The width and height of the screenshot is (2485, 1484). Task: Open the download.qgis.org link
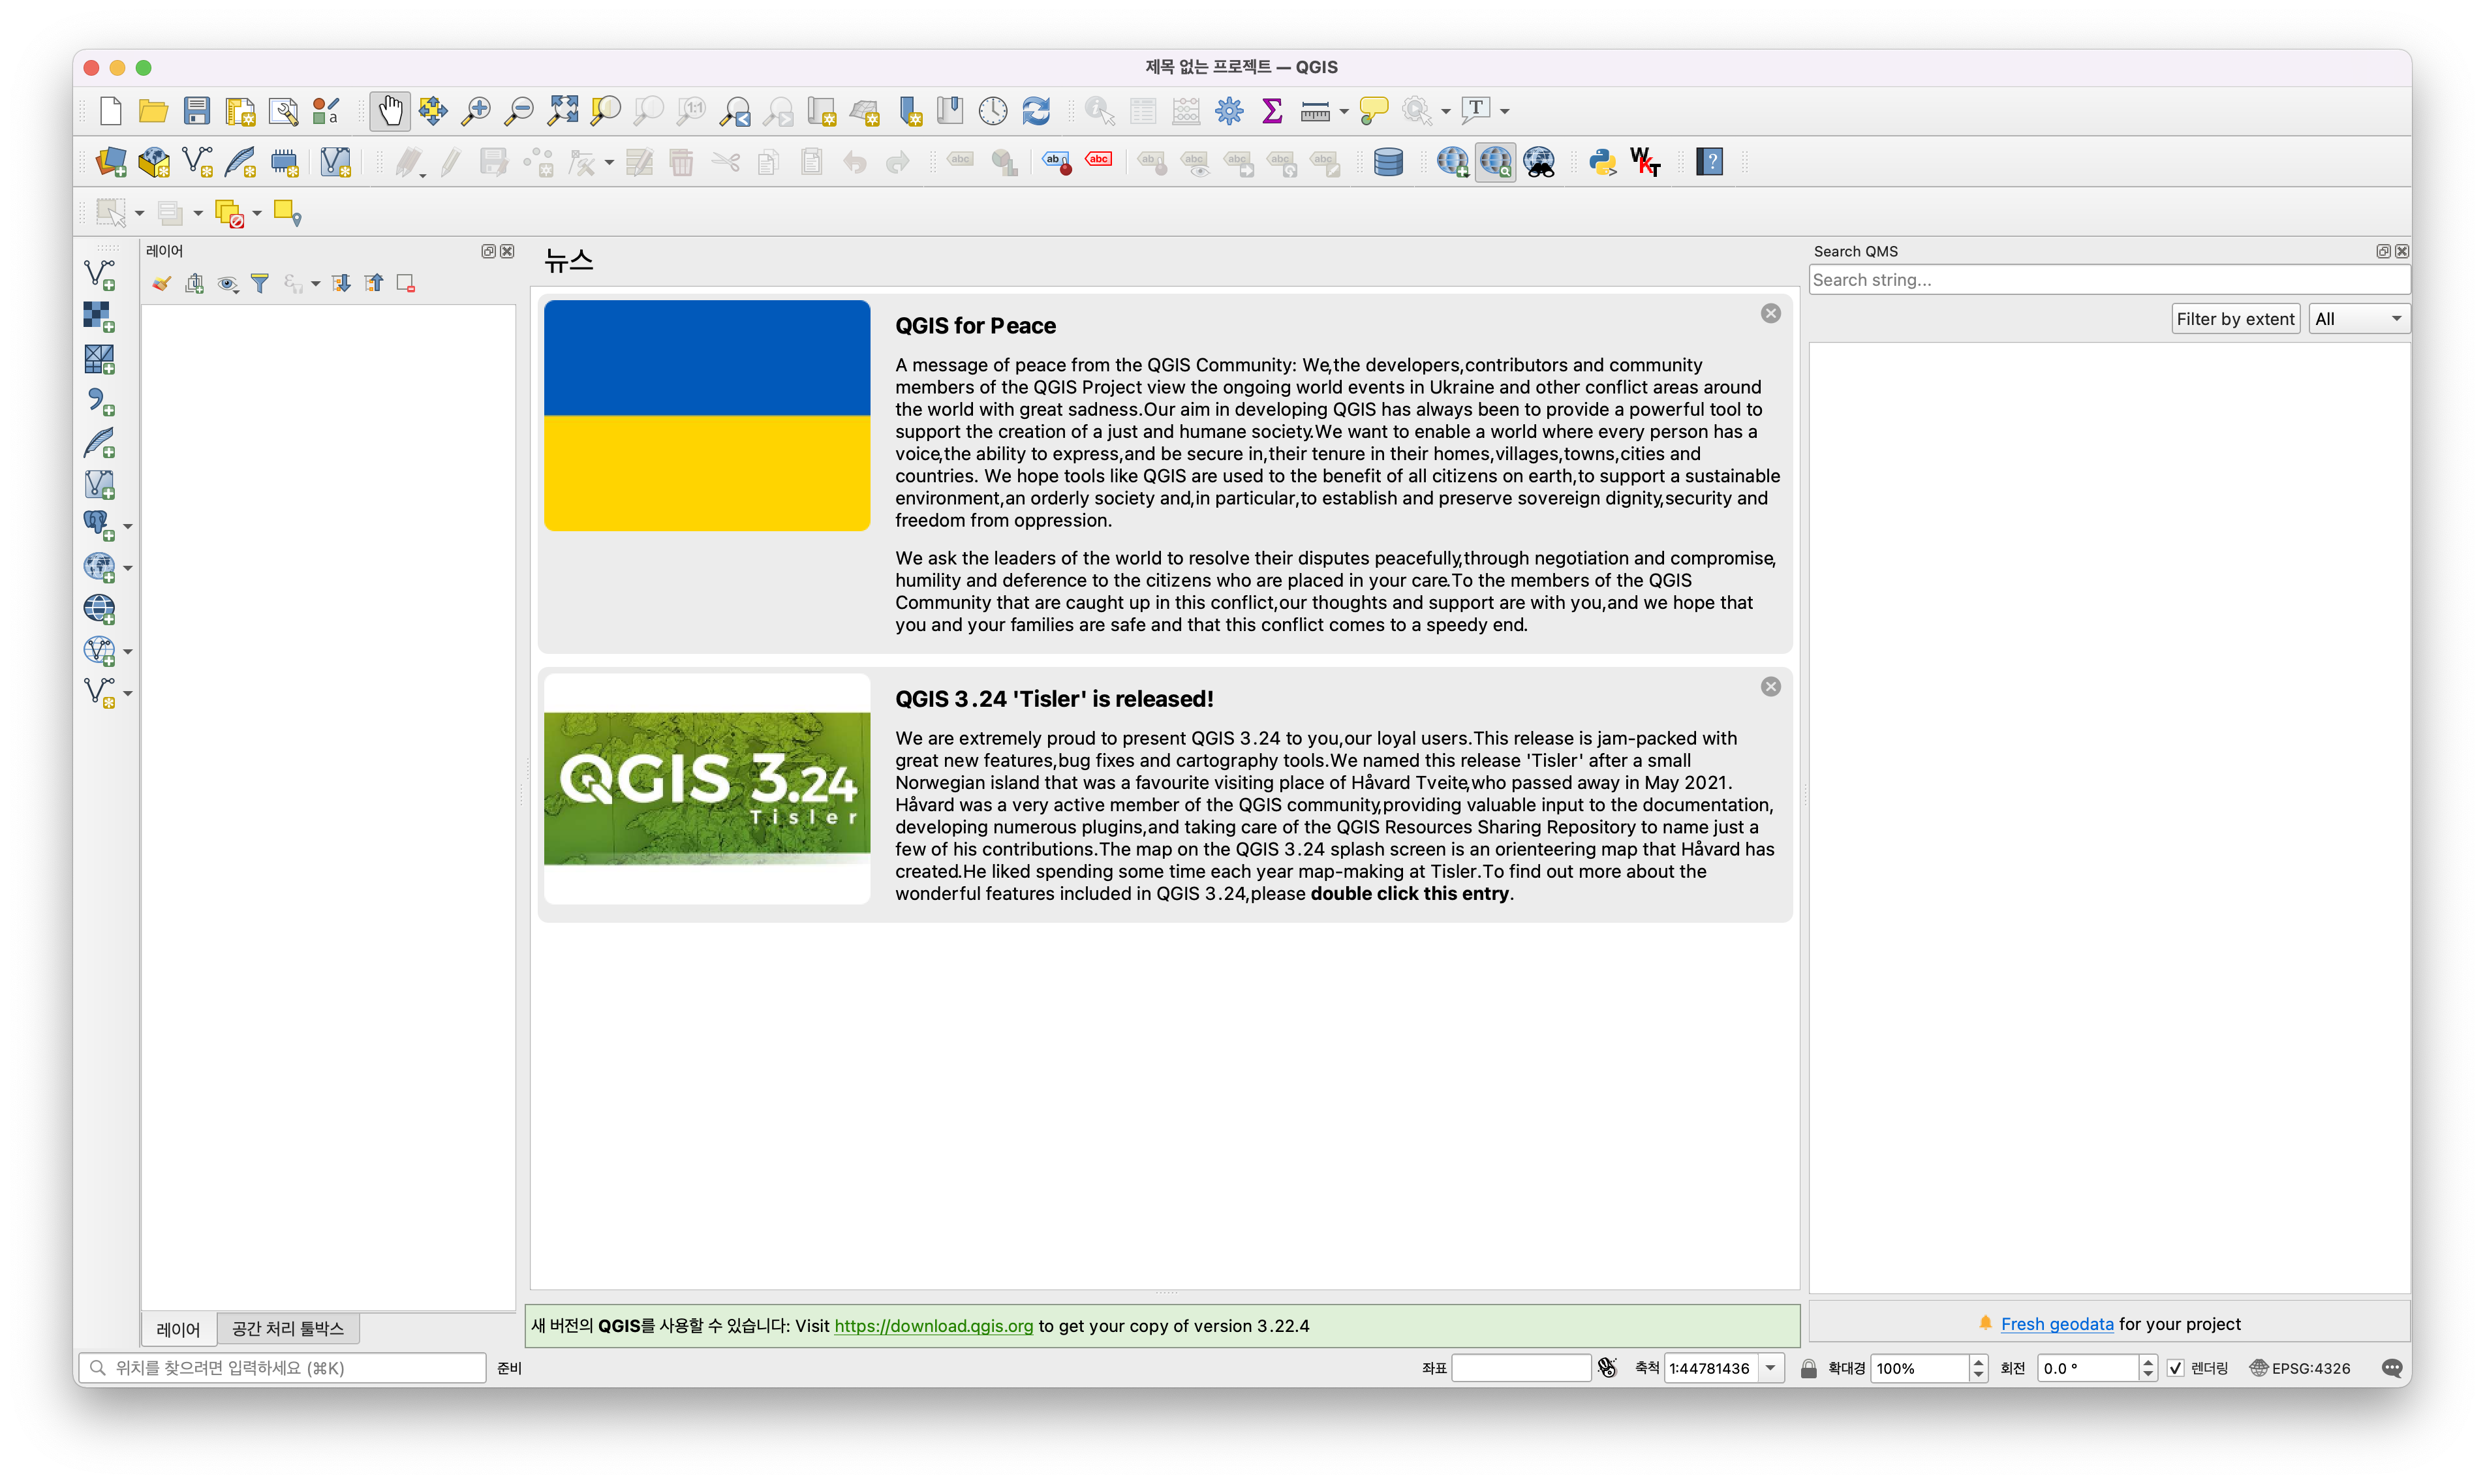tap(933, 1326)
